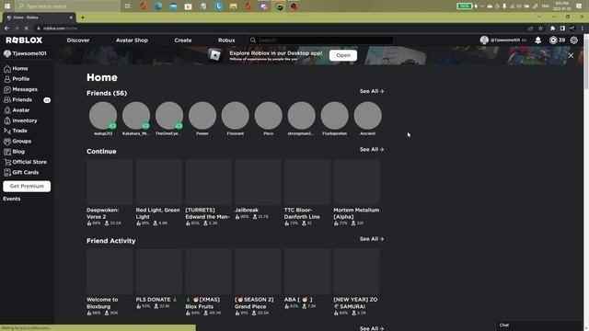Go back with browser back arrow
Image resolution: width=589 pixels, height=331 pixels.
point(6,29)
